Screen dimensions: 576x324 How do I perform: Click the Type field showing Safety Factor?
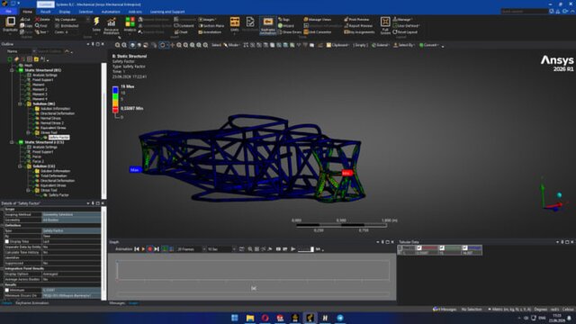[71, 230]
